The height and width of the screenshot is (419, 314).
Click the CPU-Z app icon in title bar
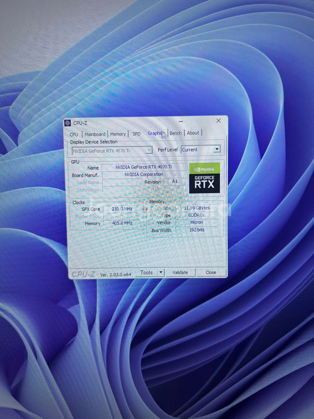point(67,123)
